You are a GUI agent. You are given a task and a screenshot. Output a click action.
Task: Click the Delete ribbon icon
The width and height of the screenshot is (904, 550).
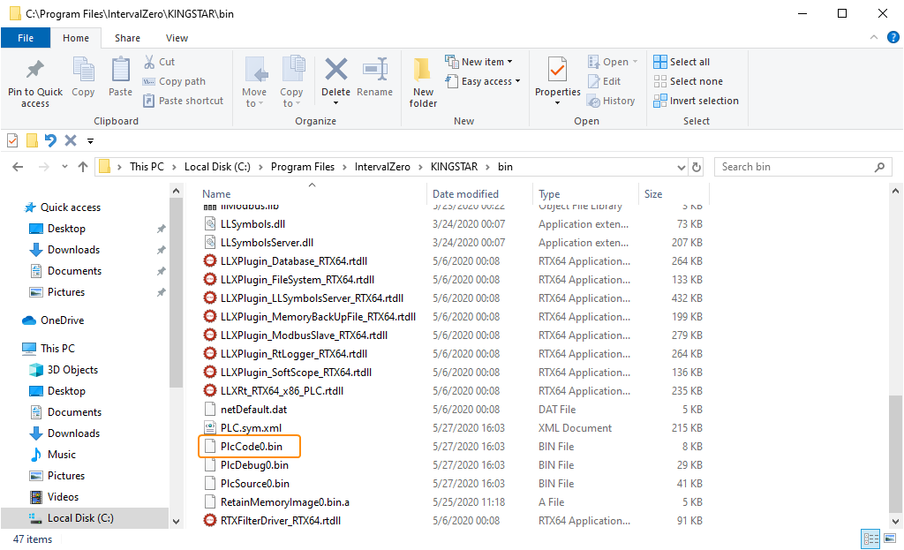click(x=335, y=77)
